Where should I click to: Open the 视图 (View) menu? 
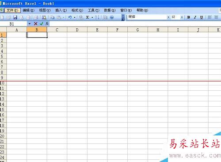click(x=45, y=10)
